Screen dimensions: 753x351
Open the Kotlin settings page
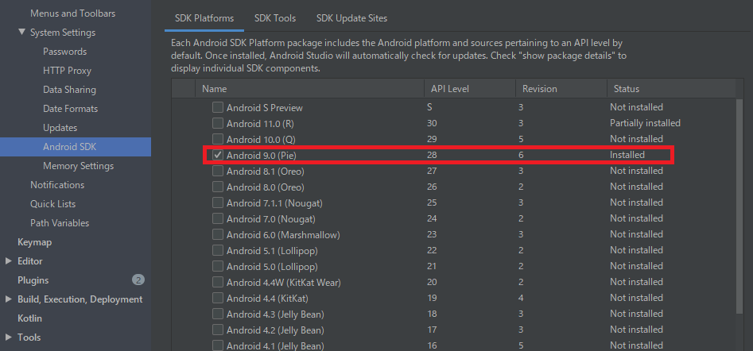29,318
